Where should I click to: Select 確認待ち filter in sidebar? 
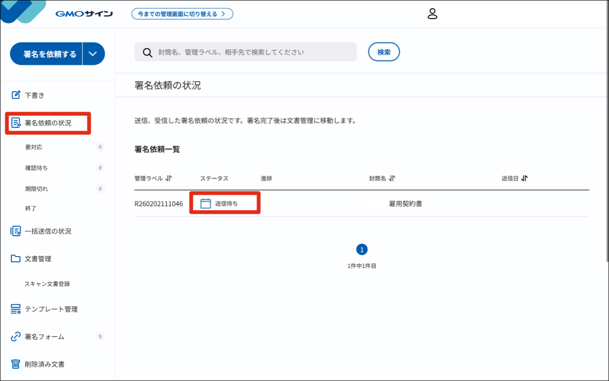[x=36, y=168]
